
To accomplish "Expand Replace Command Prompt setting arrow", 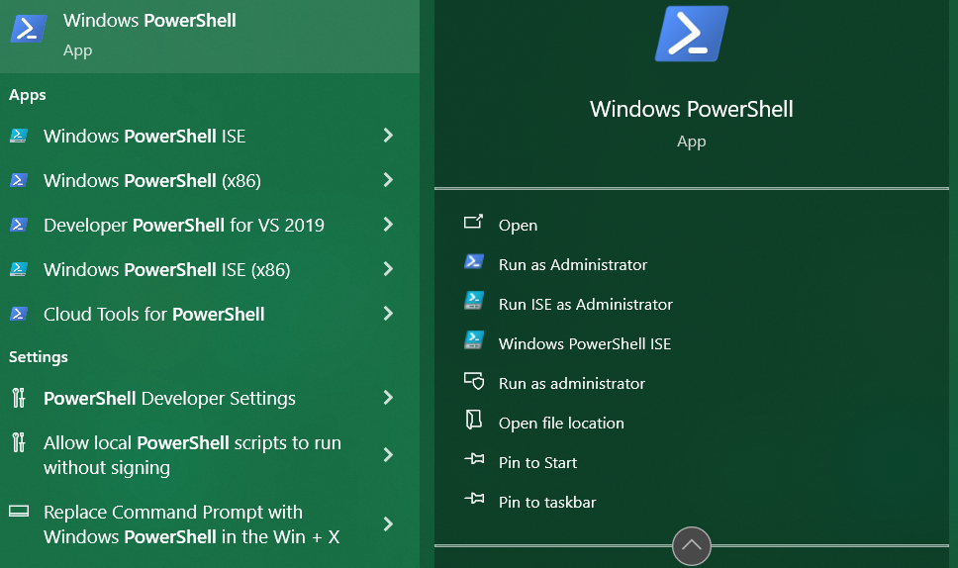I will pyautogui.click(x=388, y=524).
